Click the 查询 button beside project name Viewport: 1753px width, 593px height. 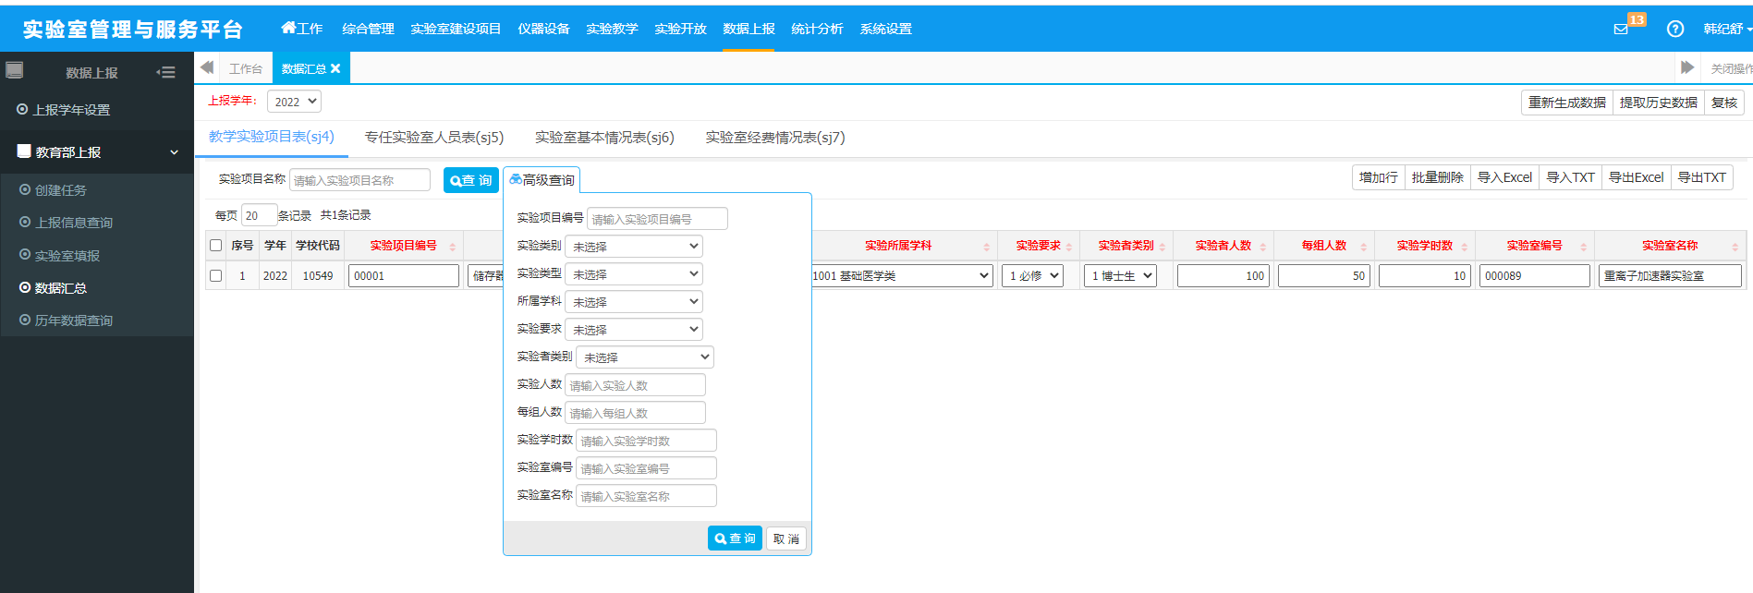click(x=471, y=180)
